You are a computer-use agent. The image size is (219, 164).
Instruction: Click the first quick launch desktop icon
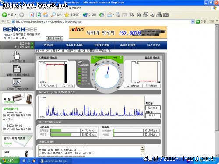pos(24,161)
